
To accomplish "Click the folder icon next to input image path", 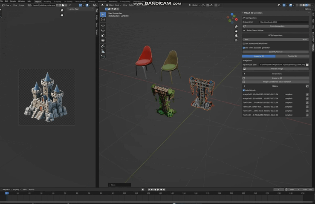I will (307, 65).
